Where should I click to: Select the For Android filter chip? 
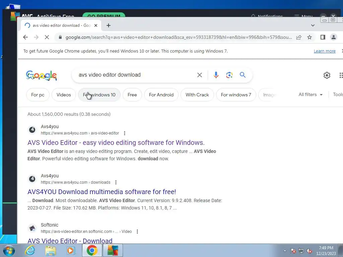161,95
